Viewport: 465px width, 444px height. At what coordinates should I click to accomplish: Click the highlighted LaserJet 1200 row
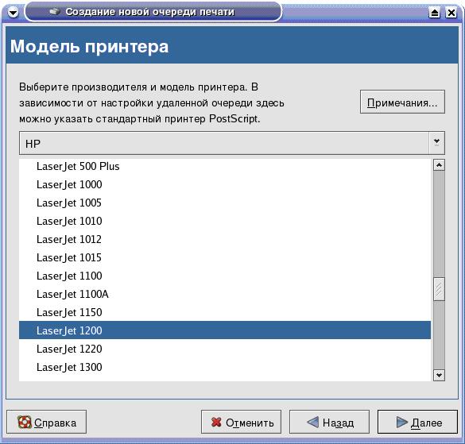click(225, 330)
